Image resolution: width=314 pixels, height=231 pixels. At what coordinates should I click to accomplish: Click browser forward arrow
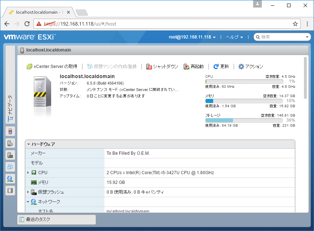(17, 24)
